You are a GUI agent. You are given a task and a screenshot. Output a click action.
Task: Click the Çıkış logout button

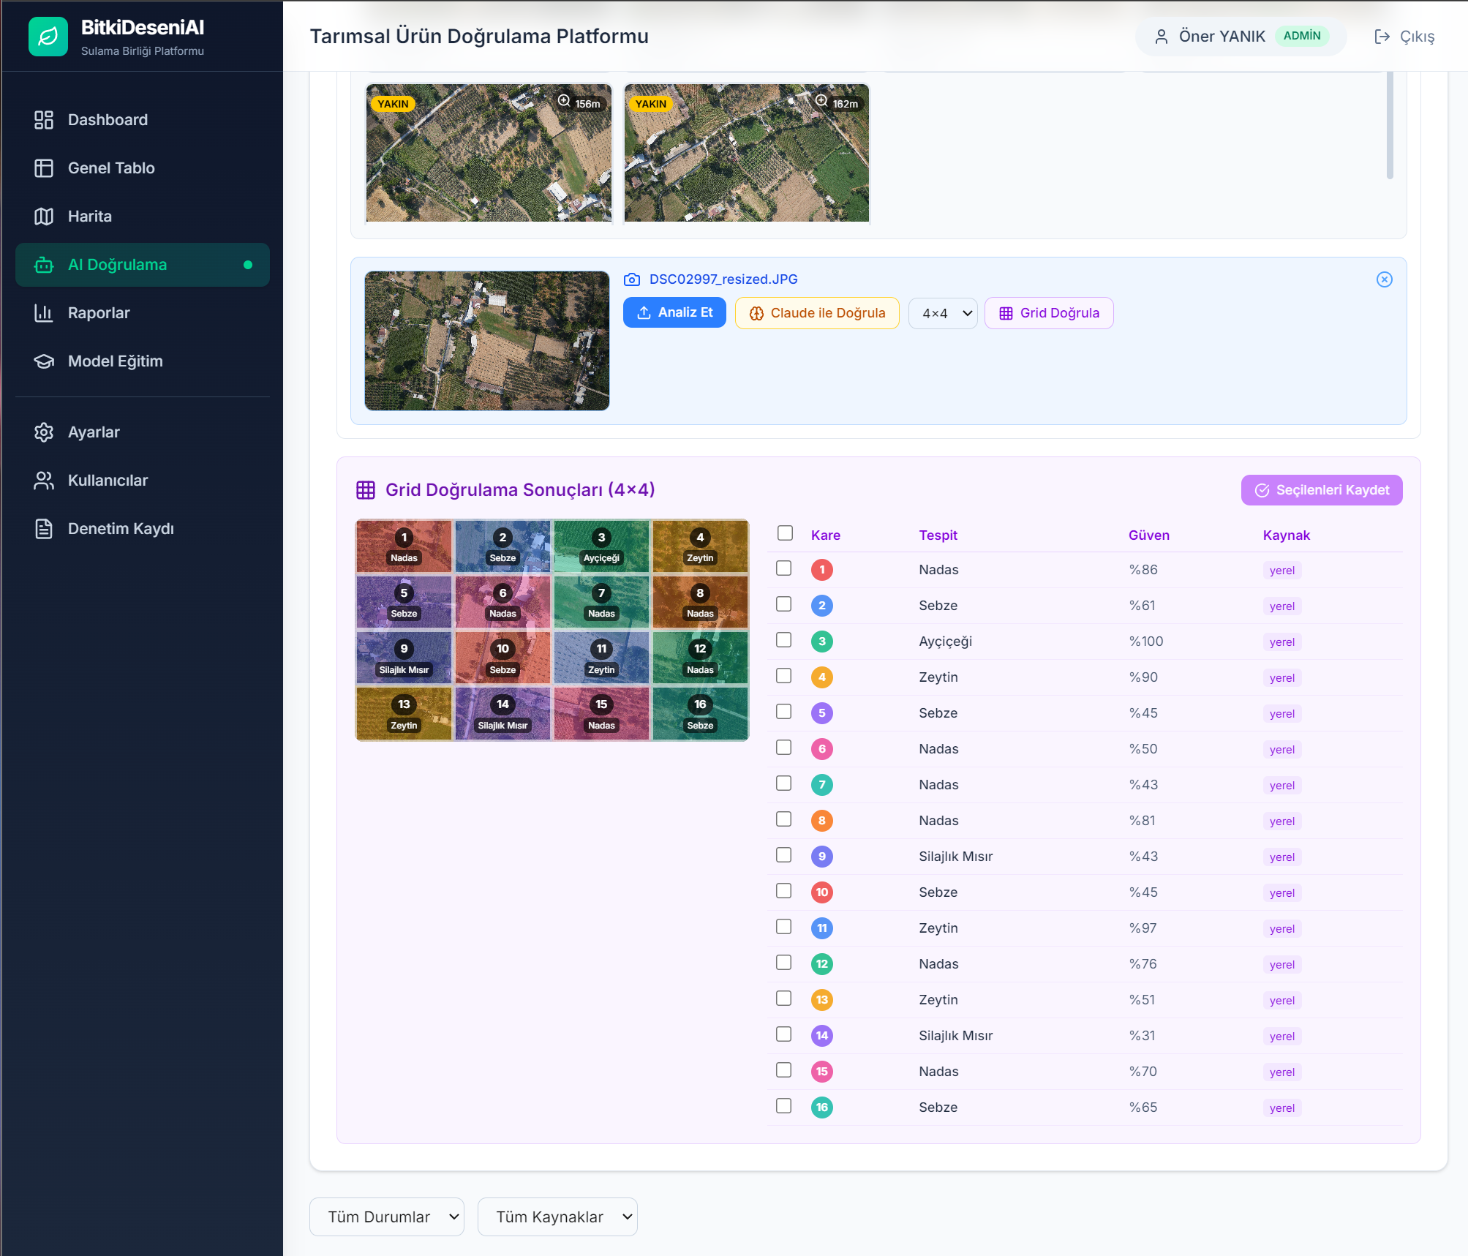pos(1404,37)
